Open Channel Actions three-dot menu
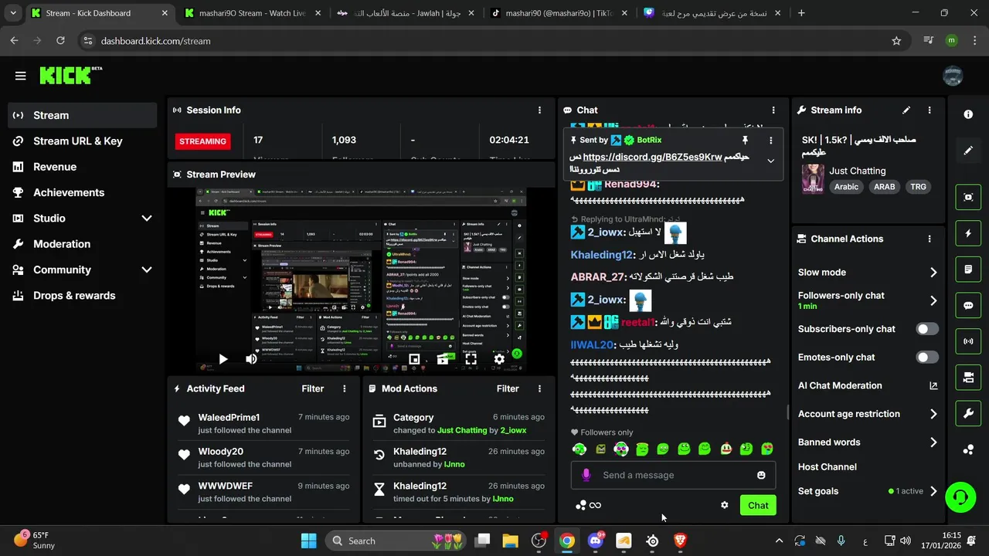 (930, 239)
